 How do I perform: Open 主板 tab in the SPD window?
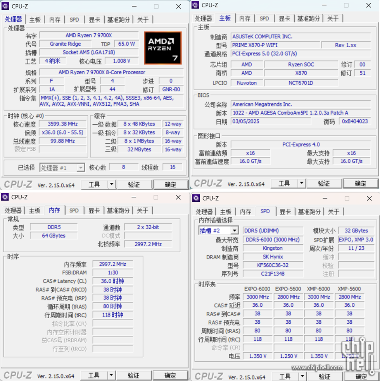226,212
